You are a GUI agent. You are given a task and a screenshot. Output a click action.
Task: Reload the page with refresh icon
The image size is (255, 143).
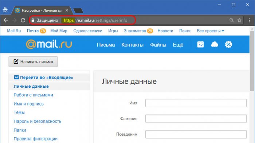(23, 20)
